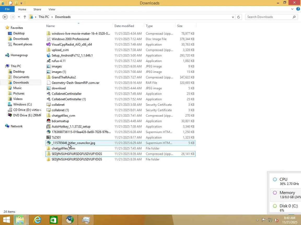Open the Share ribbon tab

point(37,9)
